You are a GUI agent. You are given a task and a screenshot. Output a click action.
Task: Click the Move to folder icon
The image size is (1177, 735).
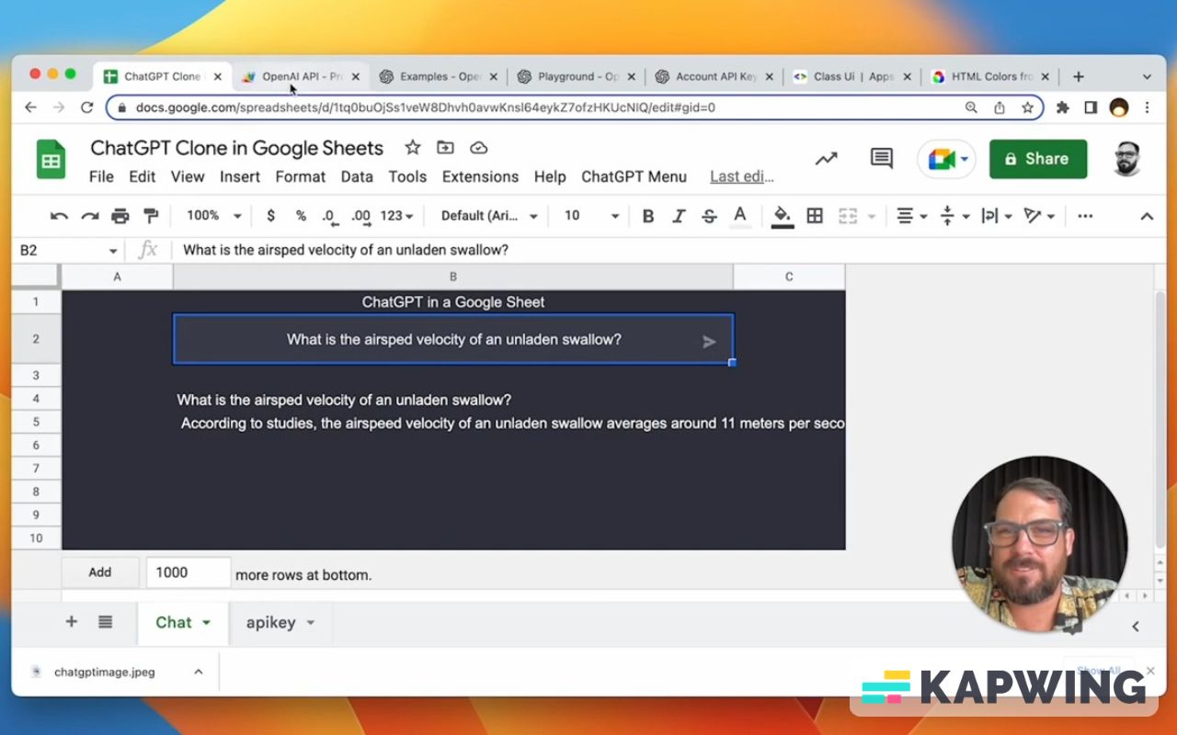click(x=445, y=148)
